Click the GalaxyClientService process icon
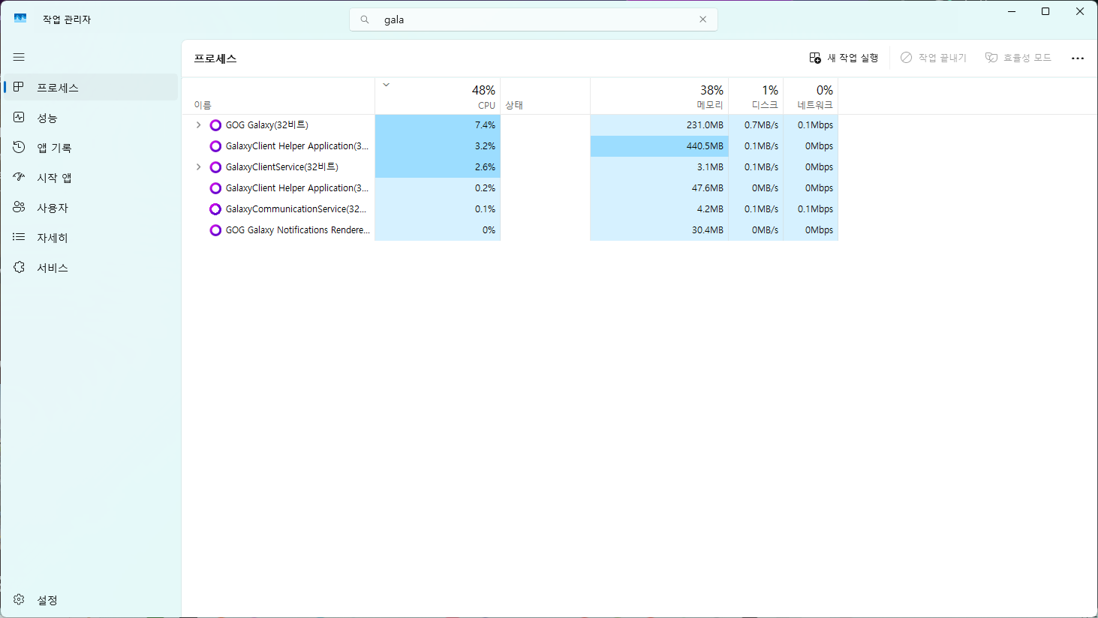 215,167
